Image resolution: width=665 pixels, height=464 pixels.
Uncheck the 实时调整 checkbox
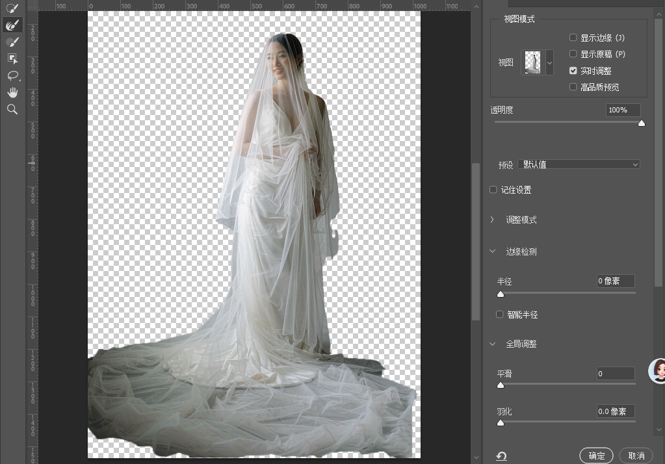tap(573, 70)
